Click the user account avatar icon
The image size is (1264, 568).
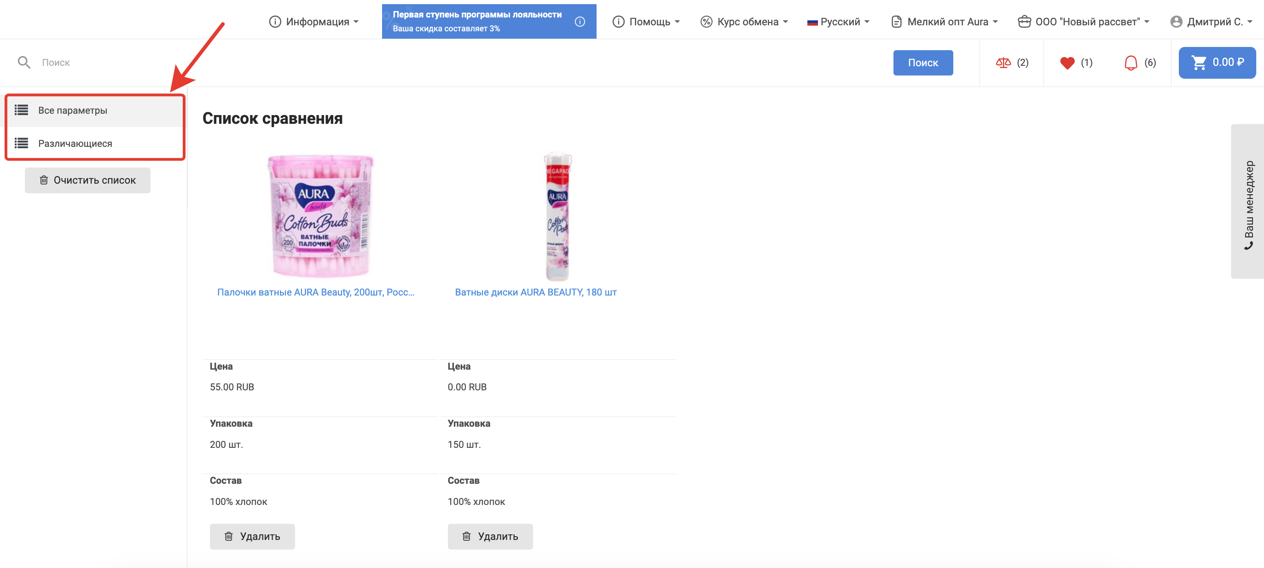[1176, 22]
